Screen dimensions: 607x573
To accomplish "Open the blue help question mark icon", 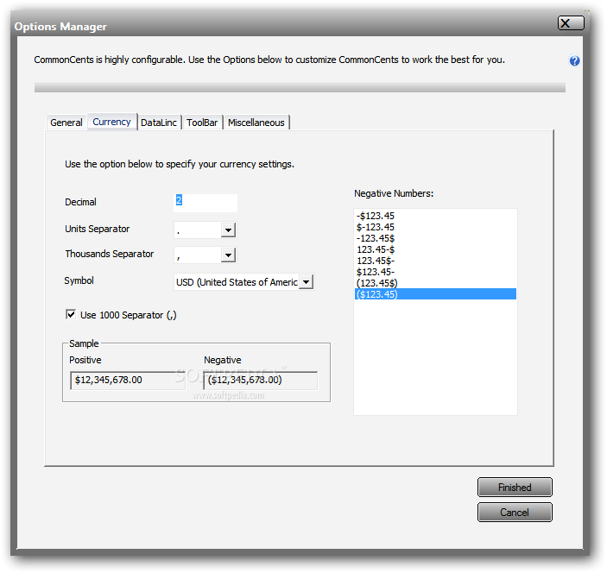I will [x=574, y=60].
